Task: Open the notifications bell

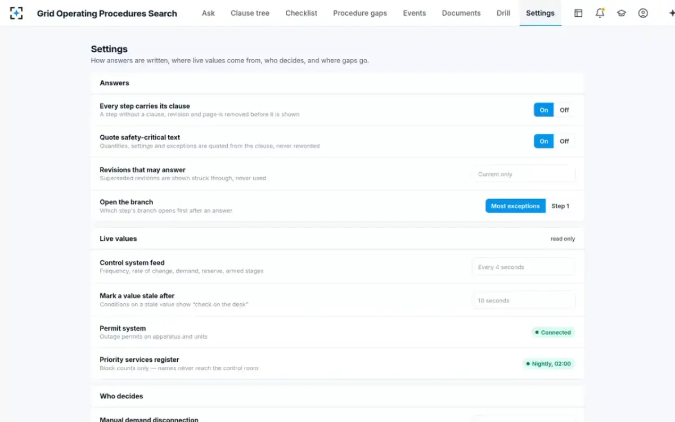Action: pyautogui.click(x=600, y=13)
